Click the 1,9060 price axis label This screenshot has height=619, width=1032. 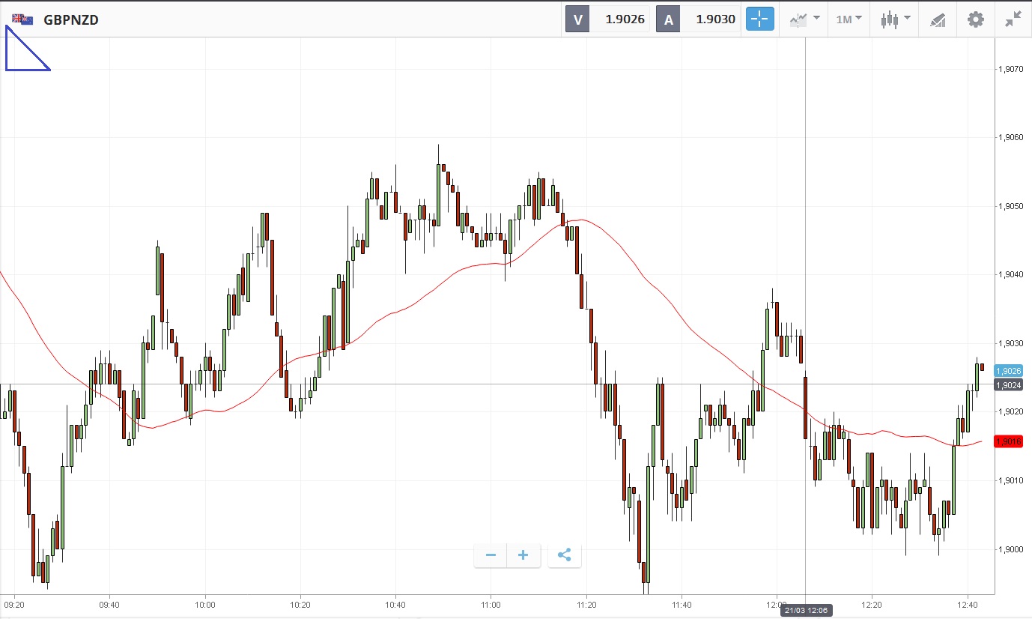[1010, 138]
